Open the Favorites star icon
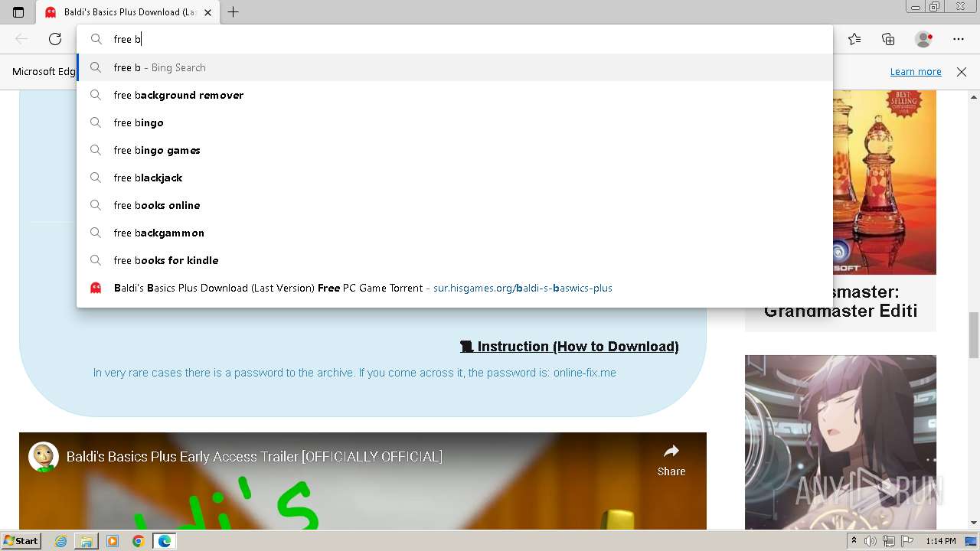This screenshot has width=980, height=551. [x=854, y=39]
